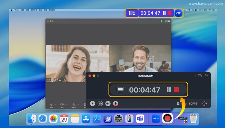Open Bandicam's recordings list icon
The height and width of the screenshot is (128, 225).
point(200,76)
